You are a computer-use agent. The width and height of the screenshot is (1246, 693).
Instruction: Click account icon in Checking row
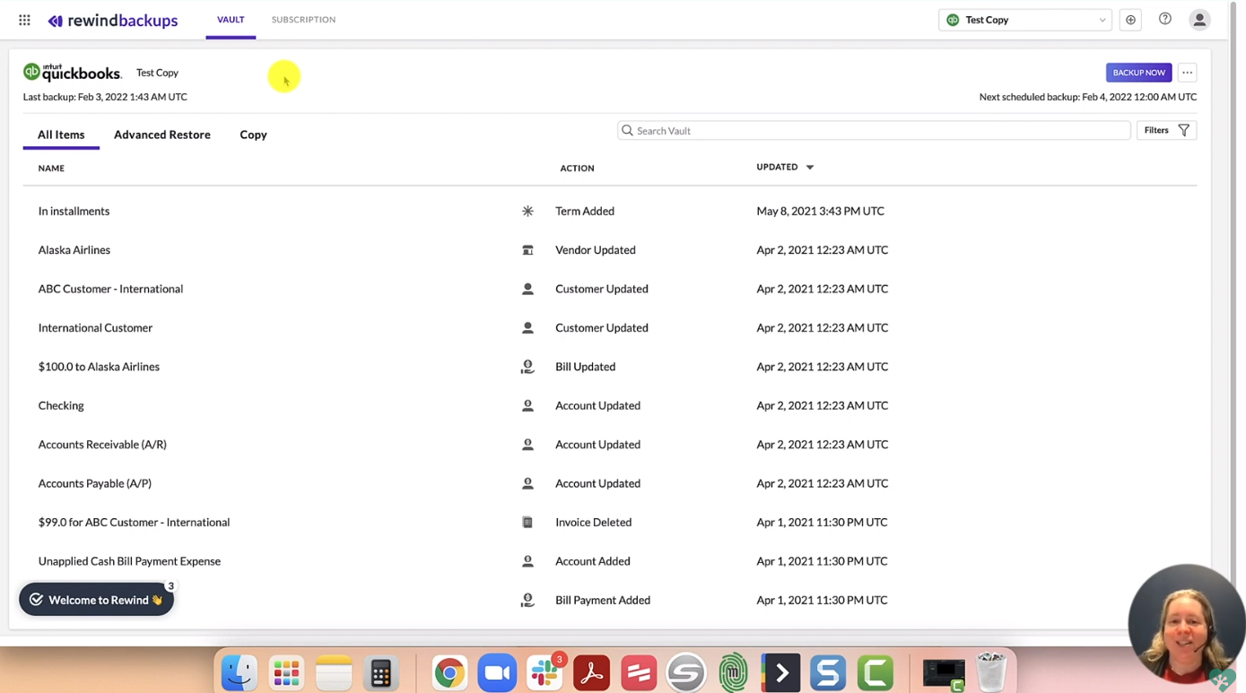click(x=527, y=405)
